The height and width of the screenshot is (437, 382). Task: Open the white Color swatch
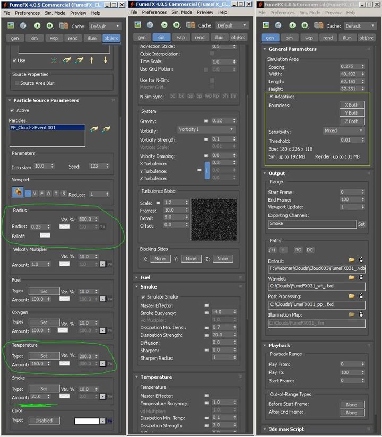(86, 421)
